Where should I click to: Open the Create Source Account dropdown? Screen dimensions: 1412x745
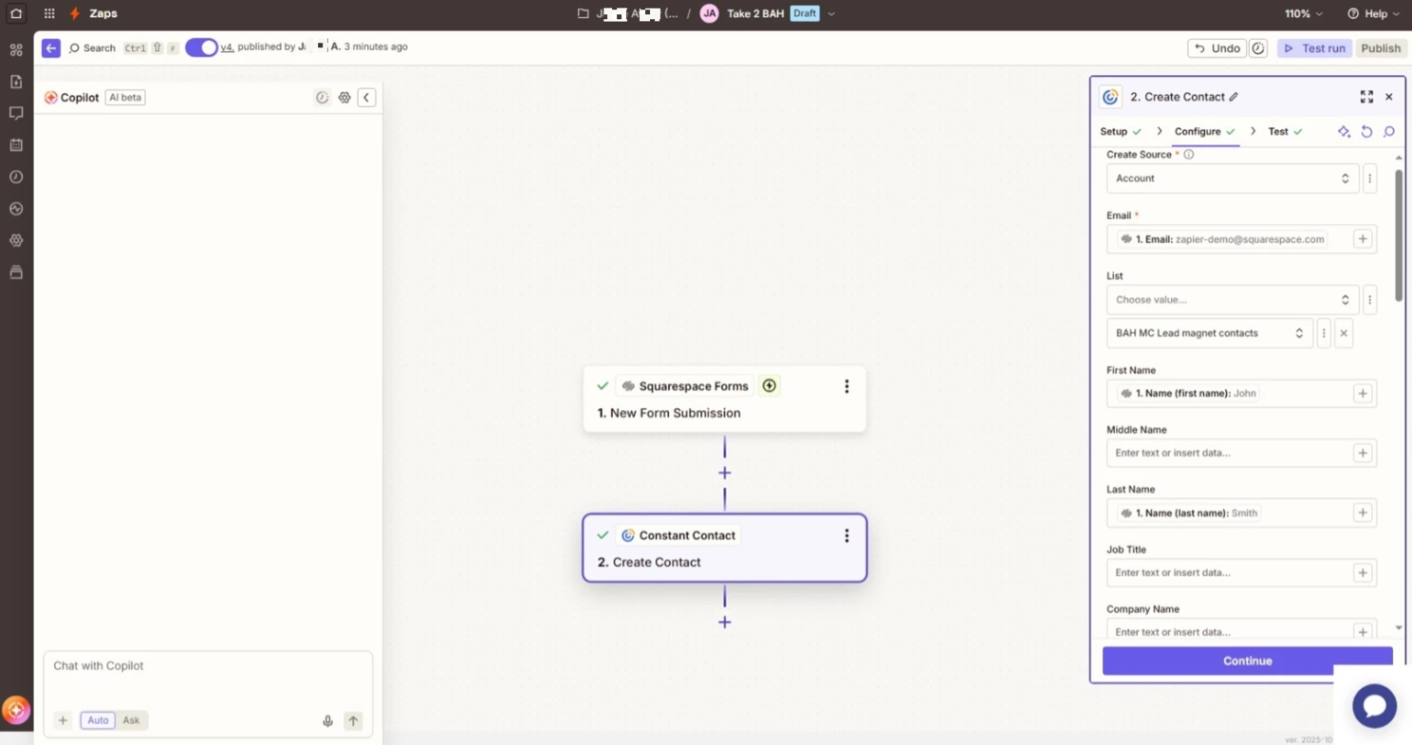point(1233,178)
